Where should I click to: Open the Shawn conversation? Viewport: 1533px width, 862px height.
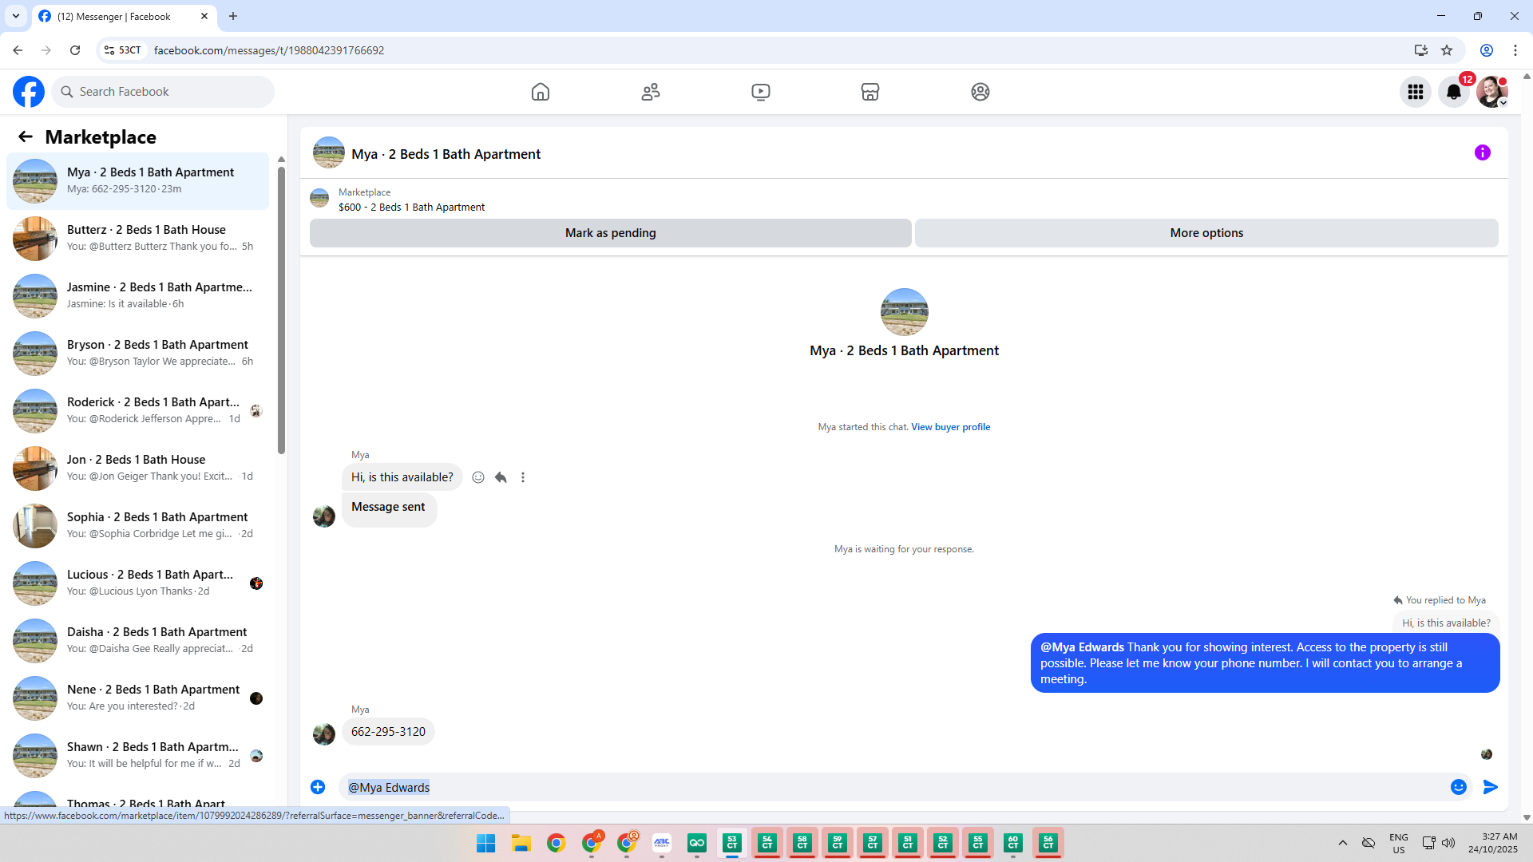click(x=137, y=756)
